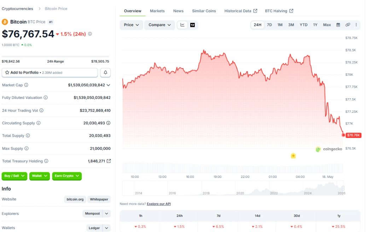
Task: Select 1Y time range
Action: pyautogui.click(x=315, y=25)
